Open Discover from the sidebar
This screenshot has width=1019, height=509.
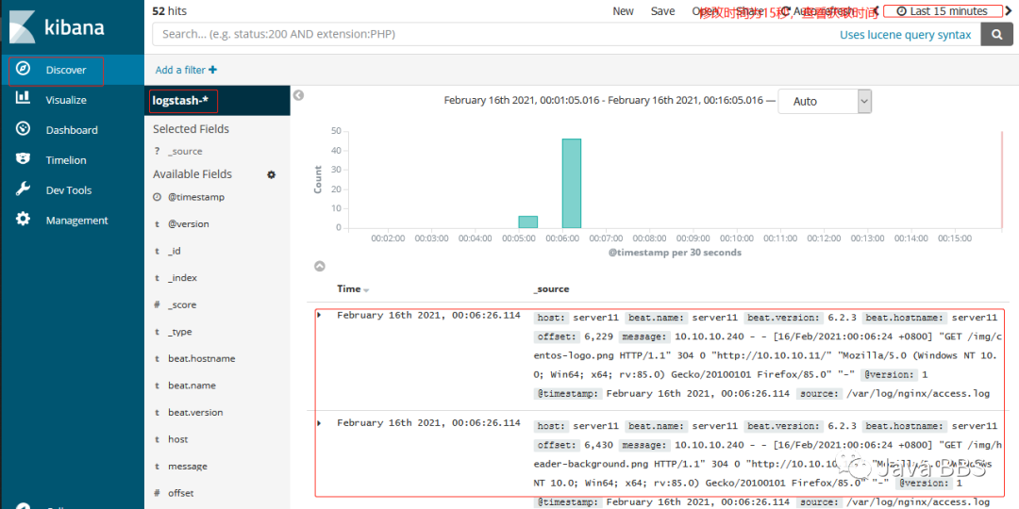pos(66,70)
